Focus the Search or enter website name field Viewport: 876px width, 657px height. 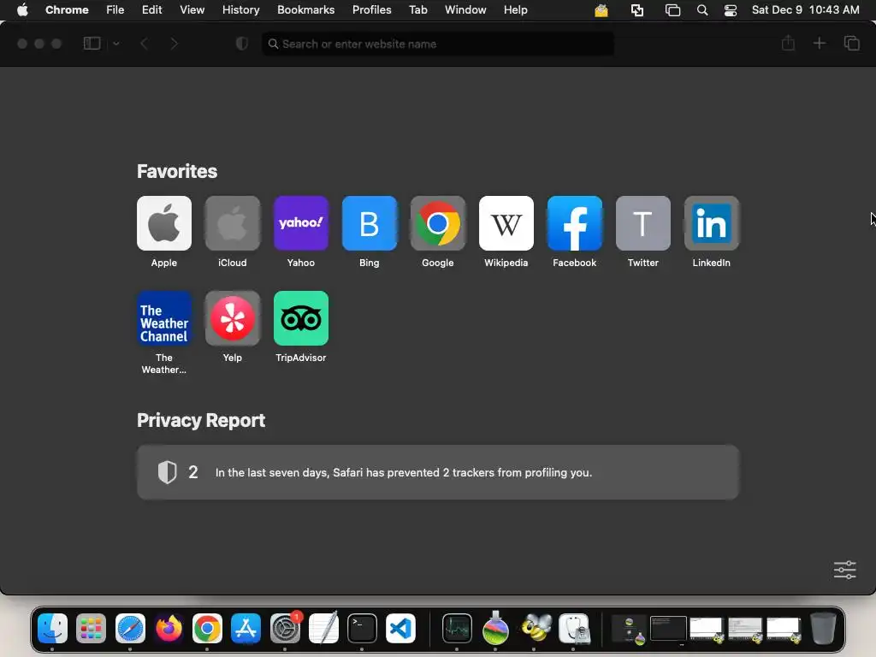438,44
